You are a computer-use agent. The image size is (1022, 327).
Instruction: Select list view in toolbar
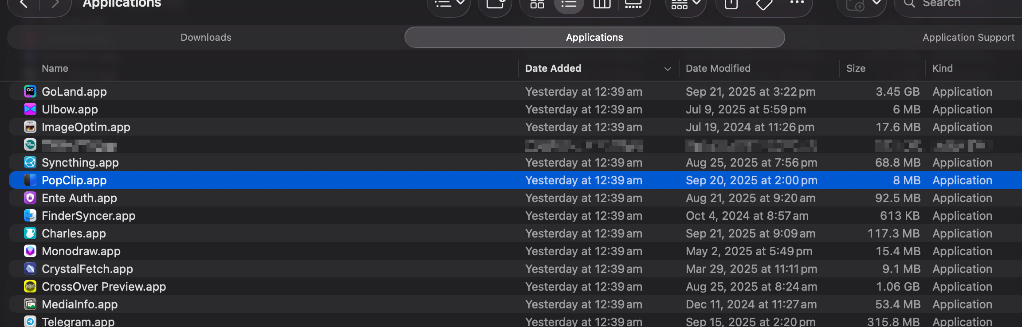click(x=569, y=4)
